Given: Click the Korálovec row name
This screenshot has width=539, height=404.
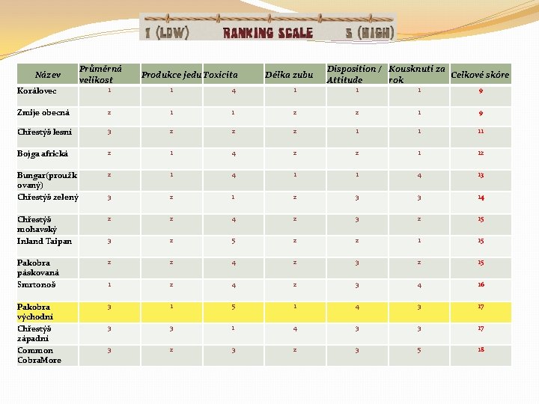Looking at the screenshot, I should pos(37,91).
